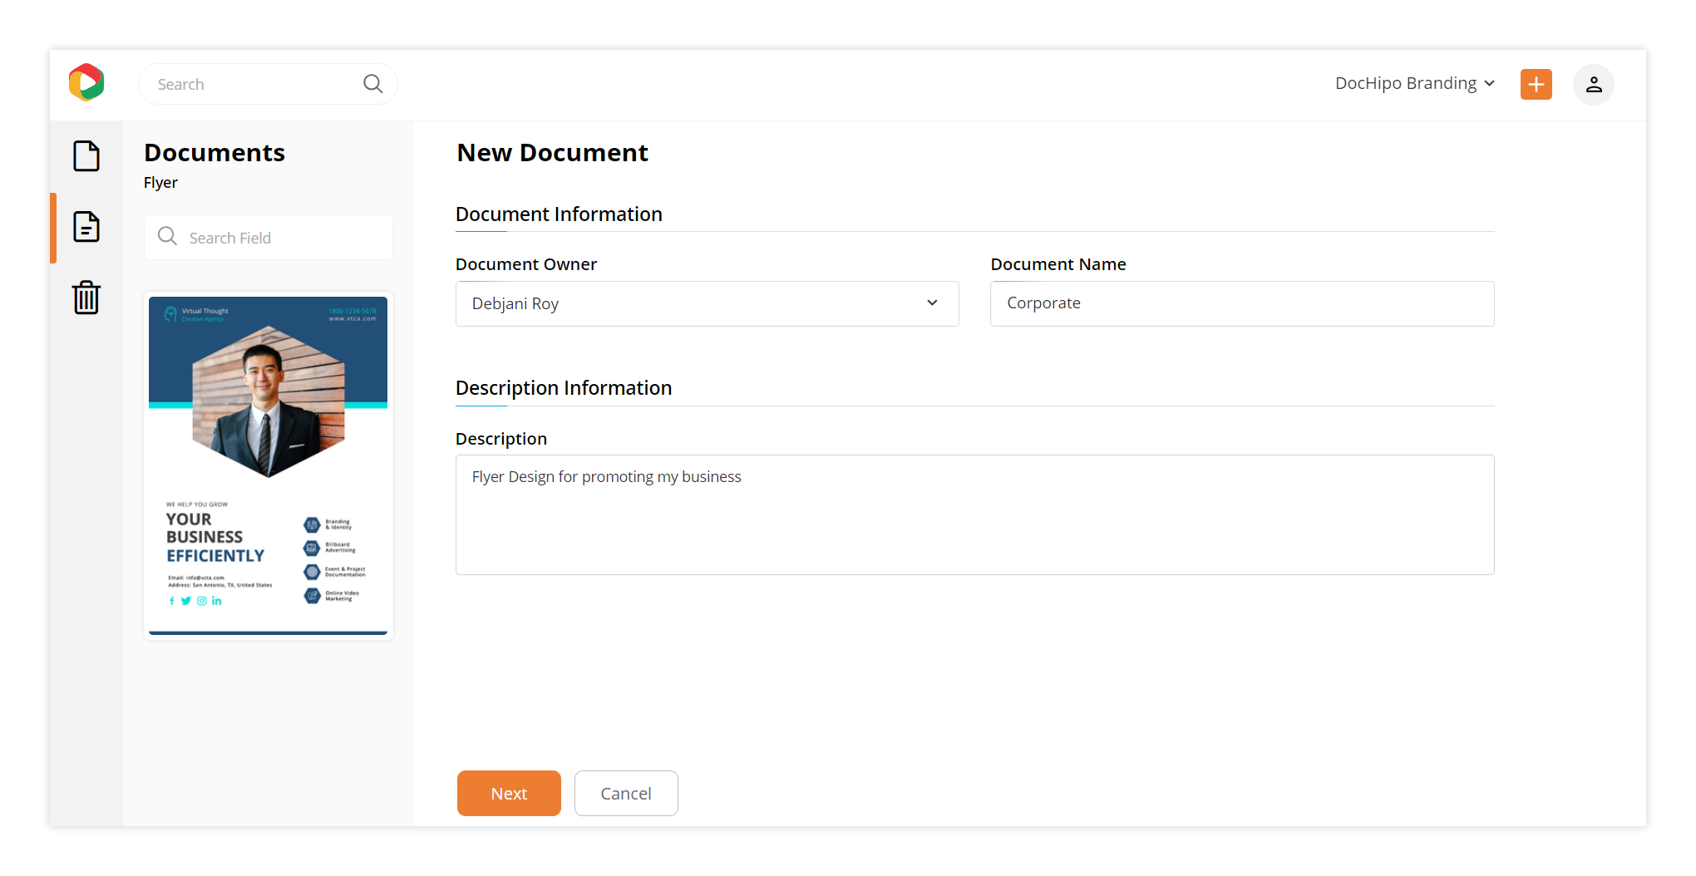Click the Document Name field containing Corporate

click(x=1242, y=303)
